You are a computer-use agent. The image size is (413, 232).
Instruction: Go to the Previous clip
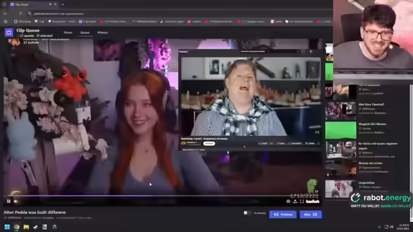[x=283, y=215]
